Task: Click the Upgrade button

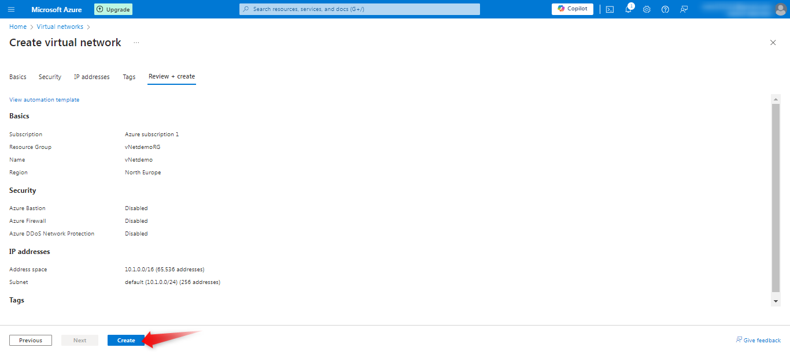Action: (113, 9)
